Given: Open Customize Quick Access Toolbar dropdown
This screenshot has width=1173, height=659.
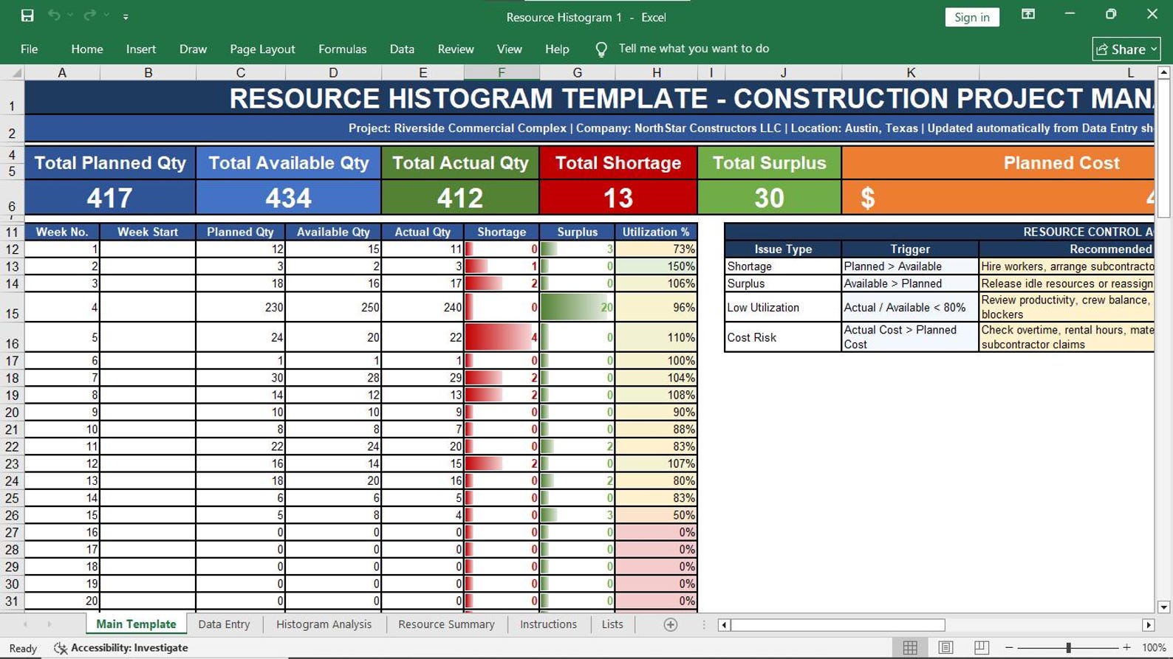Looking at the screenshot, I should coord(126,16).
